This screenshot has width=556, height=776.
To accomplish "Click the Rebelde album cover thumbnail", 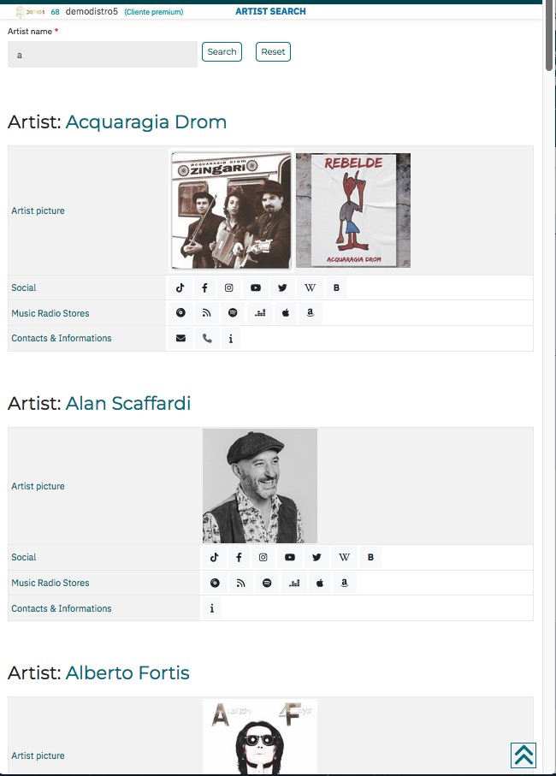I will (x=353, y=210).
